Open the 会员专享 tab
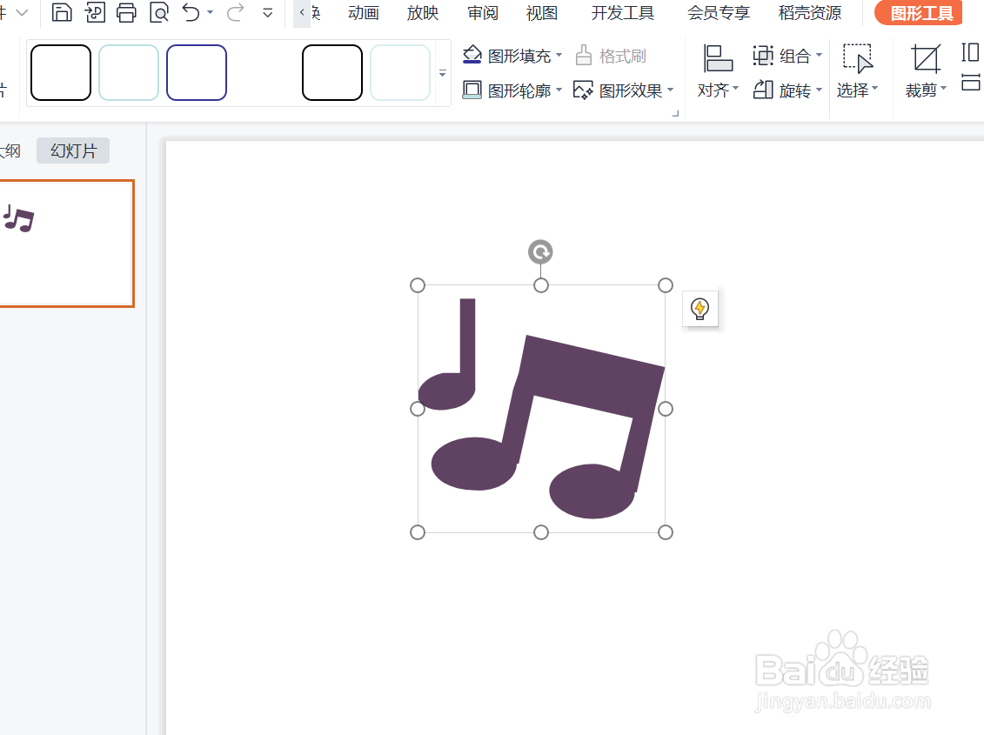Screen dimensions: 984x735 point(719,12)
